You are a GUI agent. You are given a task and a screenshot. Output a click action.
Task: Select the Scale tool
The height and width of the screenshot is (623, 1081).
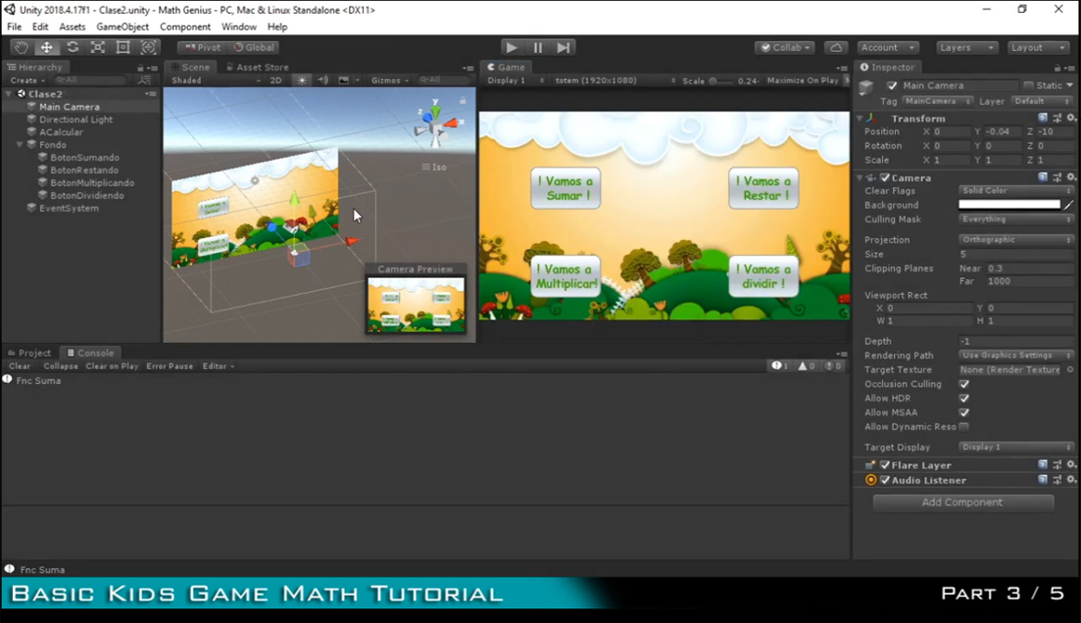[98, 47]
